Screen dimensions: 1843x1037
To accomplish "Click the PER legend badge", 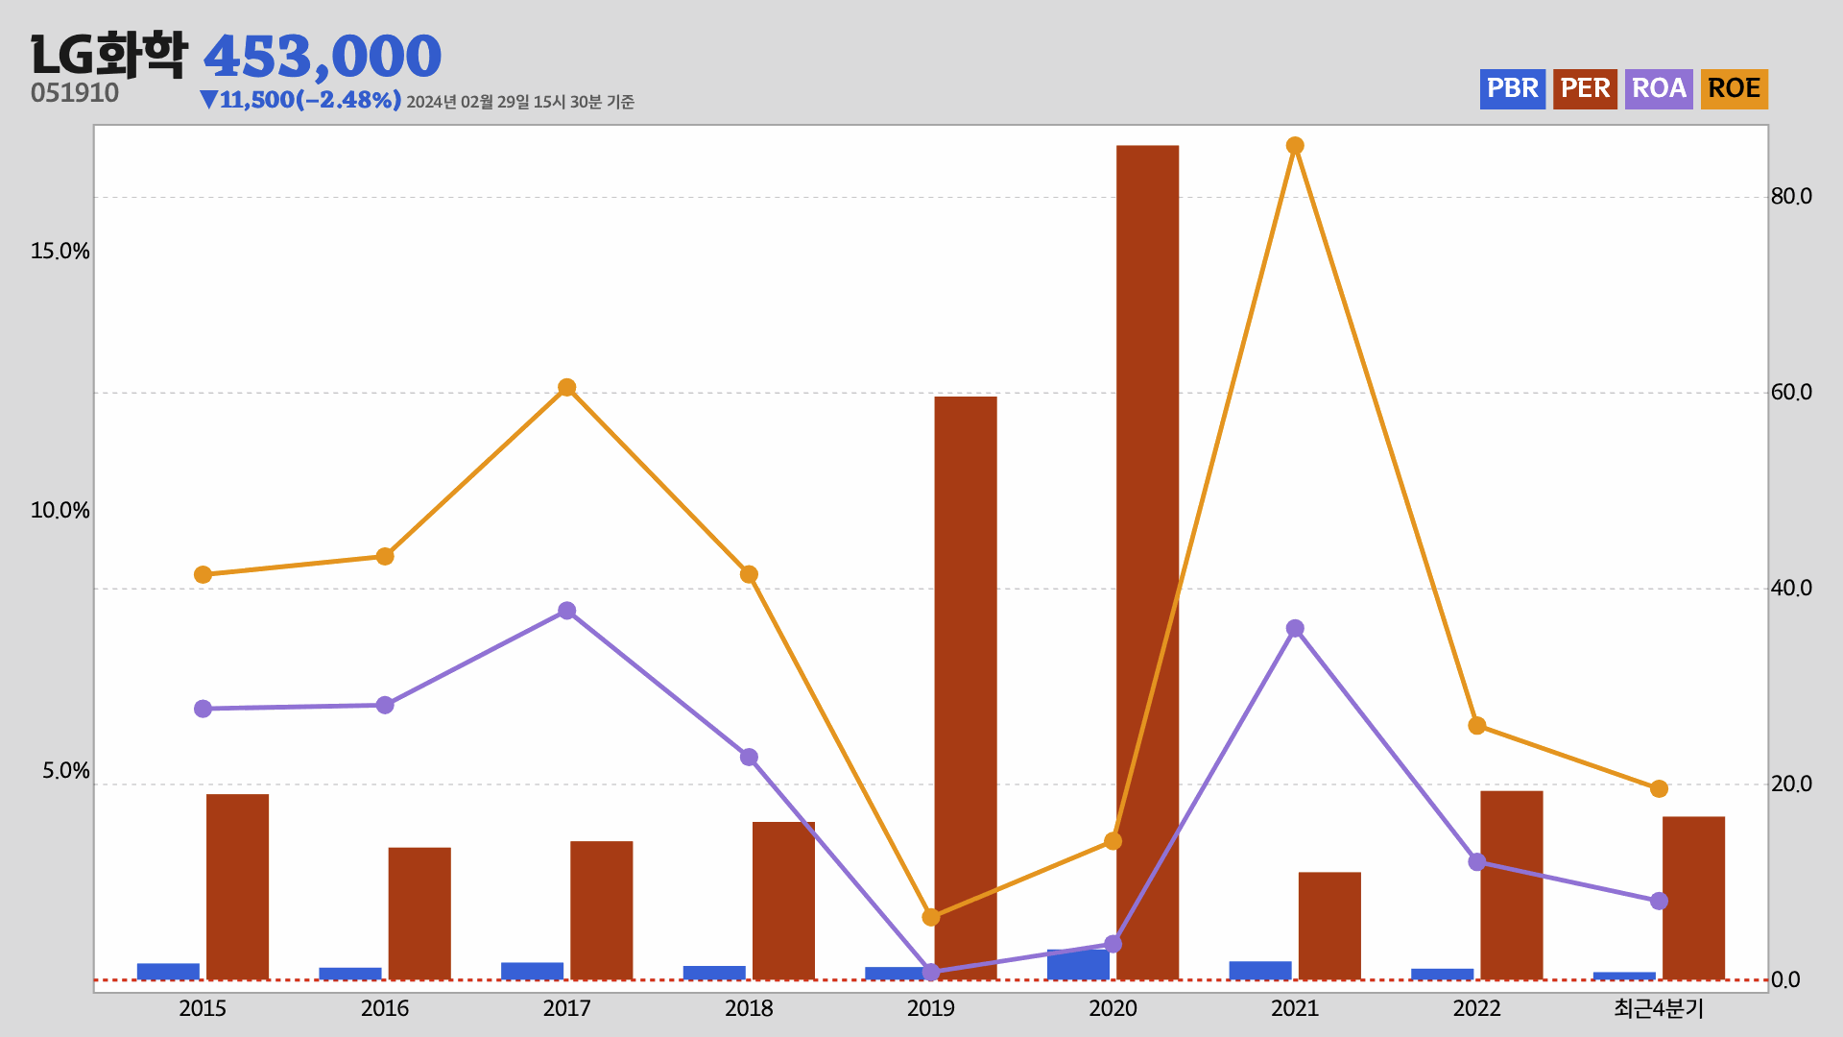I will [x=1585, y=89].
